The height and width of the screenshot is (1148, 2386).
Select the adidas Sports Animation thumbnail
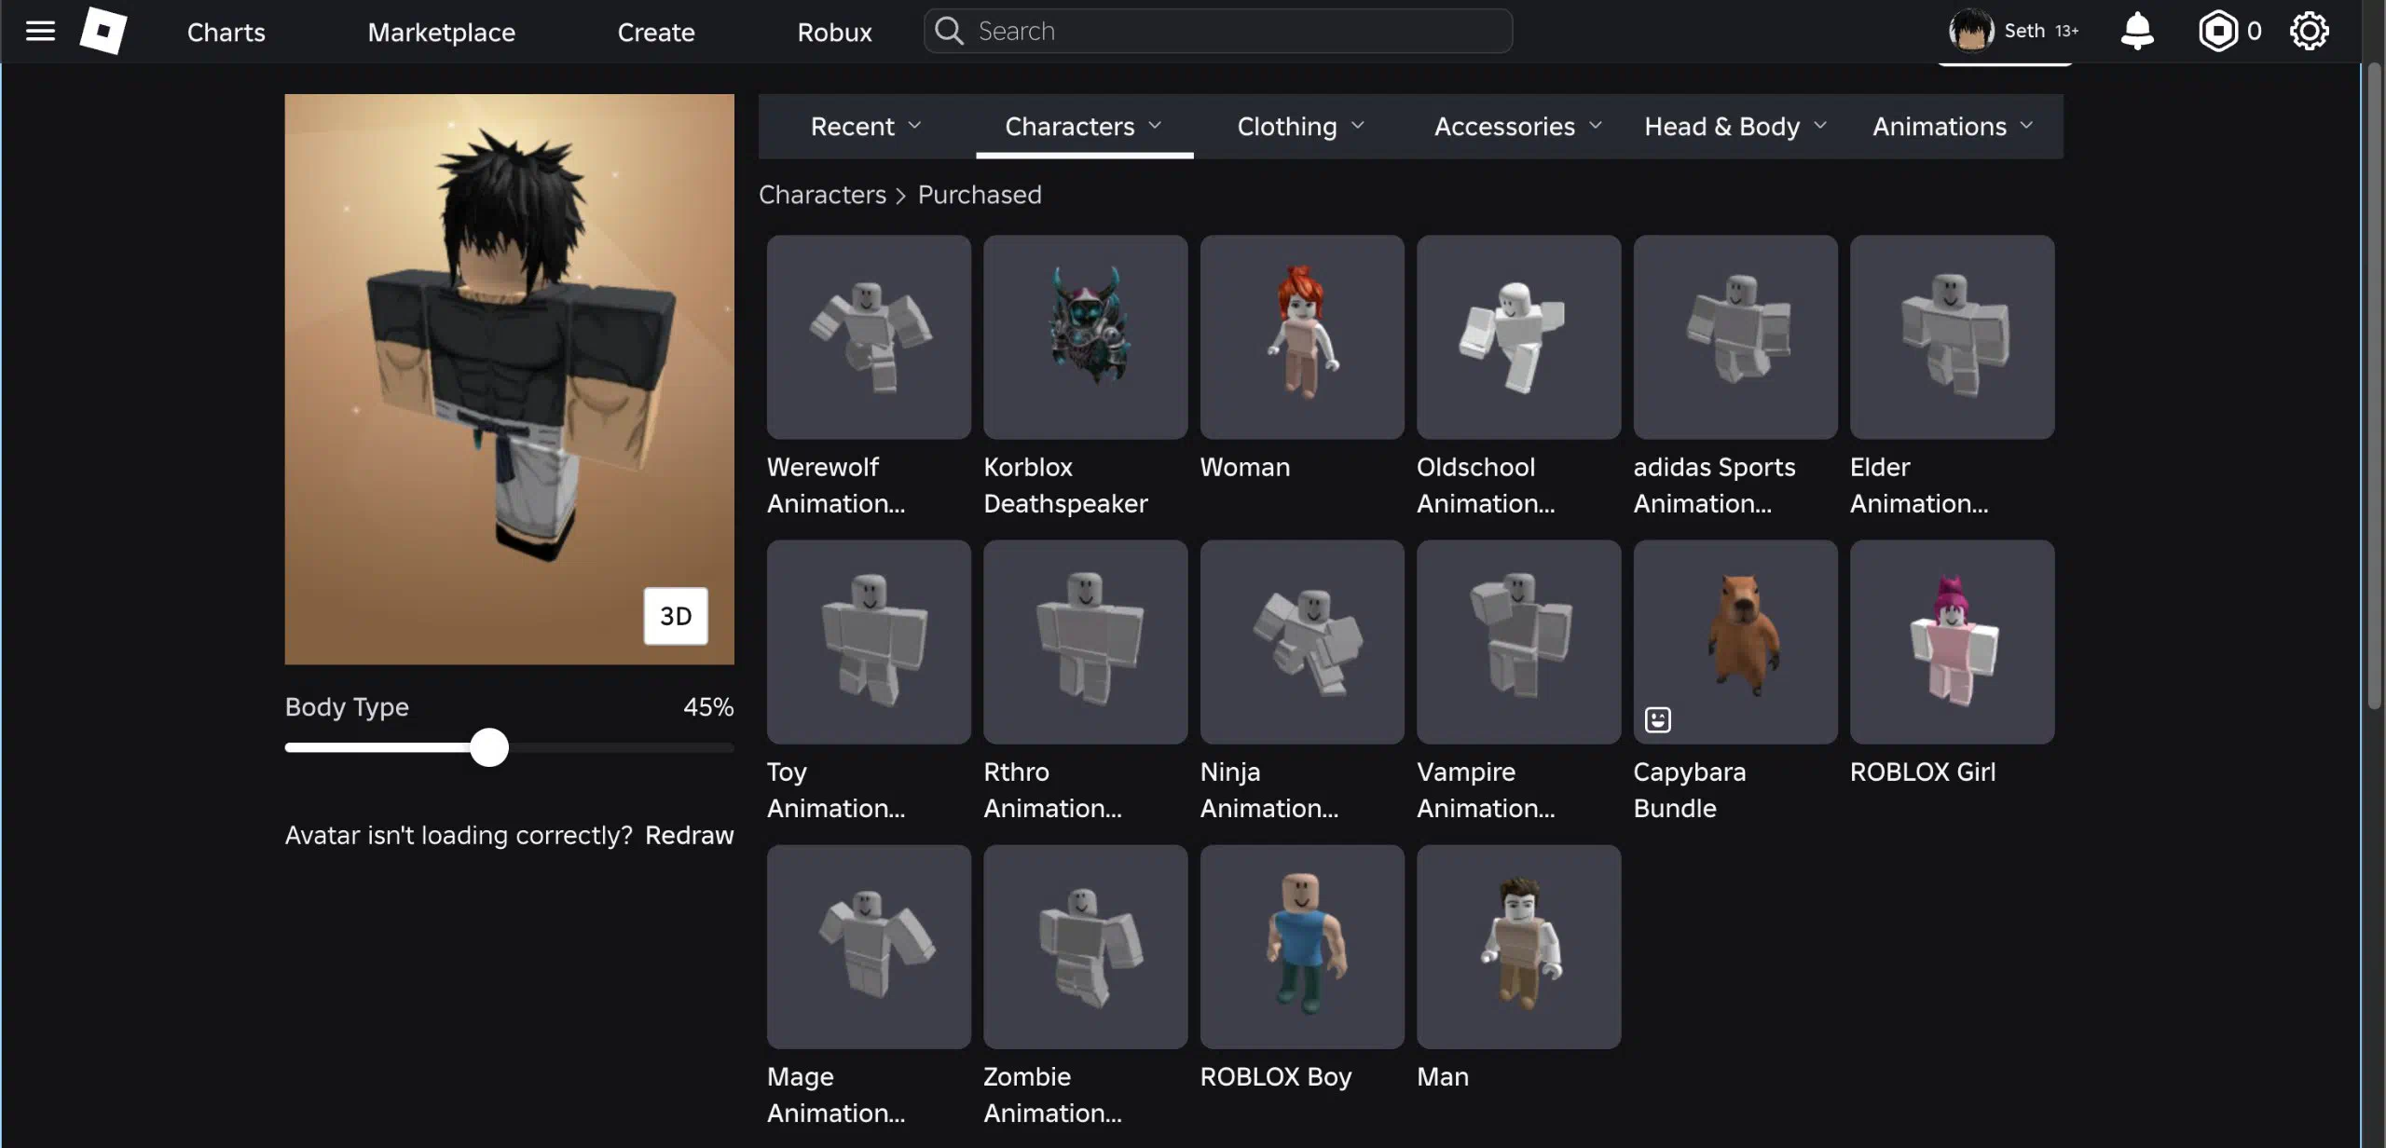1735,336
